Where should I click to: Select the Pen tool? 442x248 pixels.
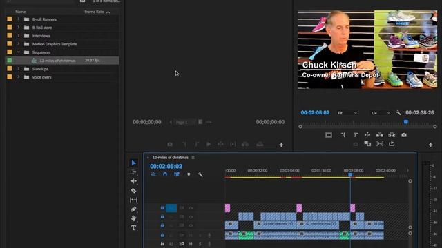(133, 209)
